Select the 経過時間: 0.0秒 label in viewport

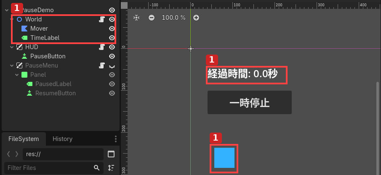(242, 74)
